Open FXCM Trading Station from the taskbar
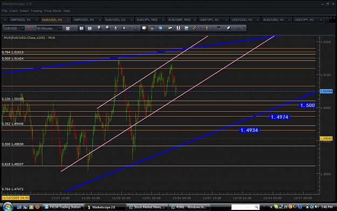The width and height of the screenshot is (337, 211). tap(63, 207)
